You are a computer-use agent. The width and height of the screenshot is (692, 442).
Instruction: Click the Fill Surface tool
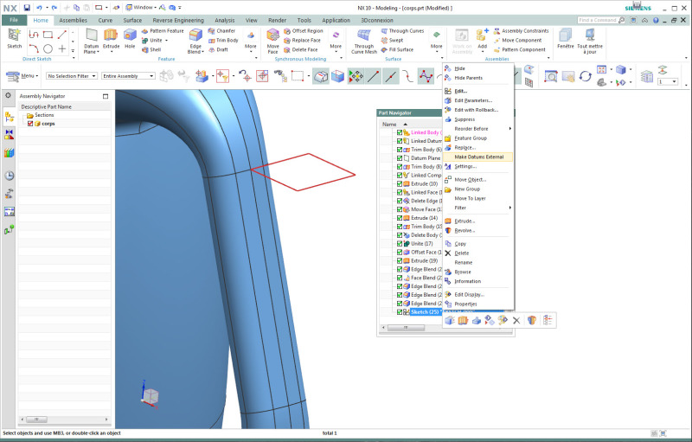click(397, 49)
